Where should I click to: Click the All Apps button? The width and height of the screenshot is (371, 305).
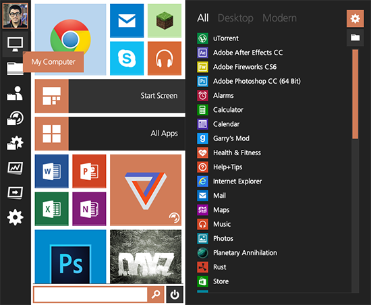click(x=110, y=134)
